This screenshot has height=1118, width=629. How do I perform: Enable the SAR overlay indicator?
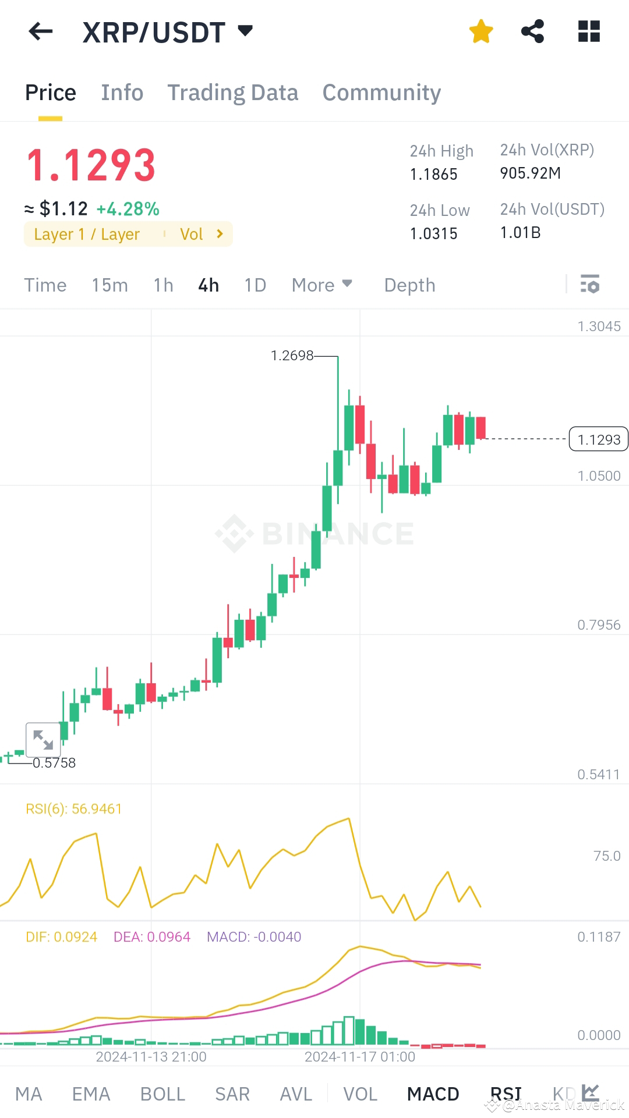(x=232, y=1093)
